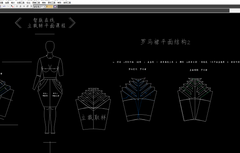Click the draped skirt on the mannequin
The image size is (240, 153).
tap(50, 93)
